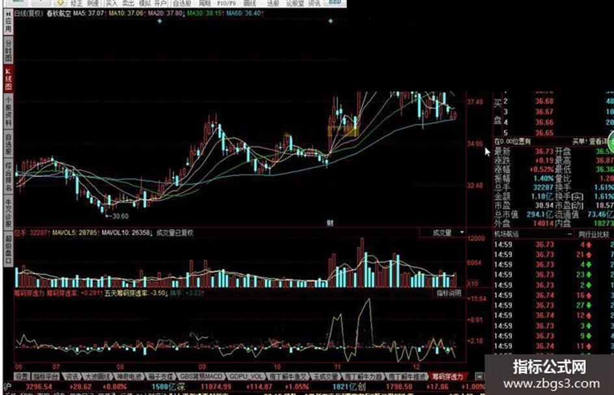This screenshot has height=395, width=614.
Task: Switch to 分时图 sidebar tab
Action: 8,50
